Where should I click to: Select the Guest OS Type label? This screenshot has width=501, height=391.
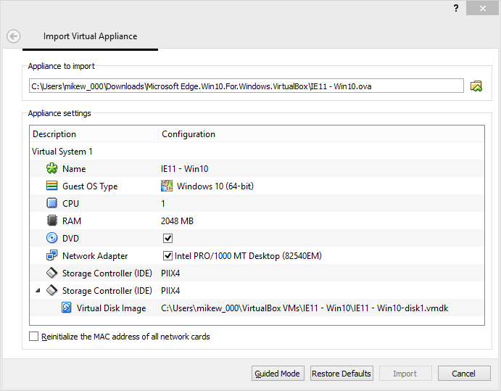(90, 186)
